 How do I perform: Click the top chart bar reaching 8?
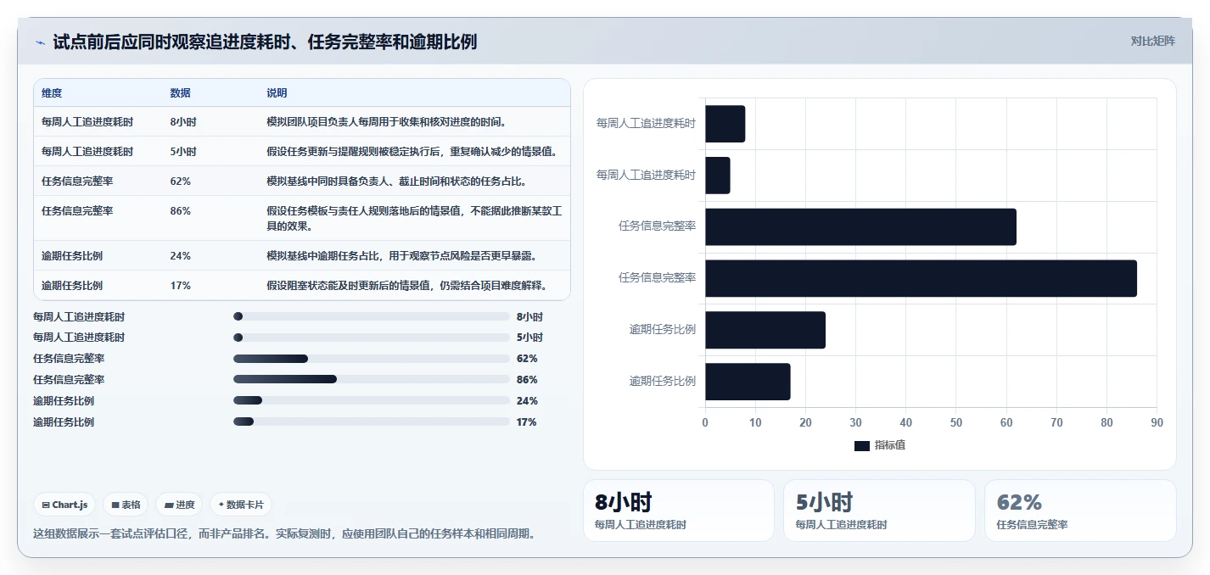point(725,124)
